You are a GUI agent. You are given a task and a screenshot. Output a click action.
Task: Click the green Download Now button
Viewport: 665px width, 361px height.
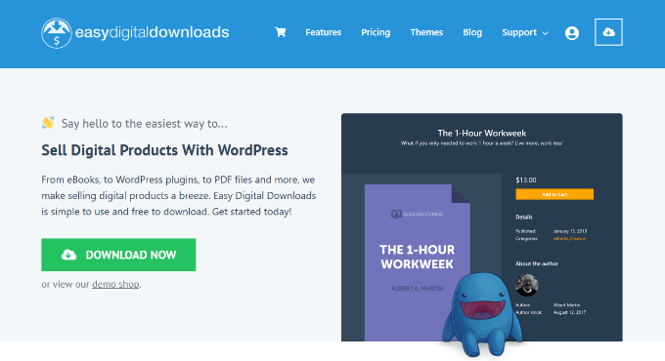pyautogui.click(x=118, y=255)
